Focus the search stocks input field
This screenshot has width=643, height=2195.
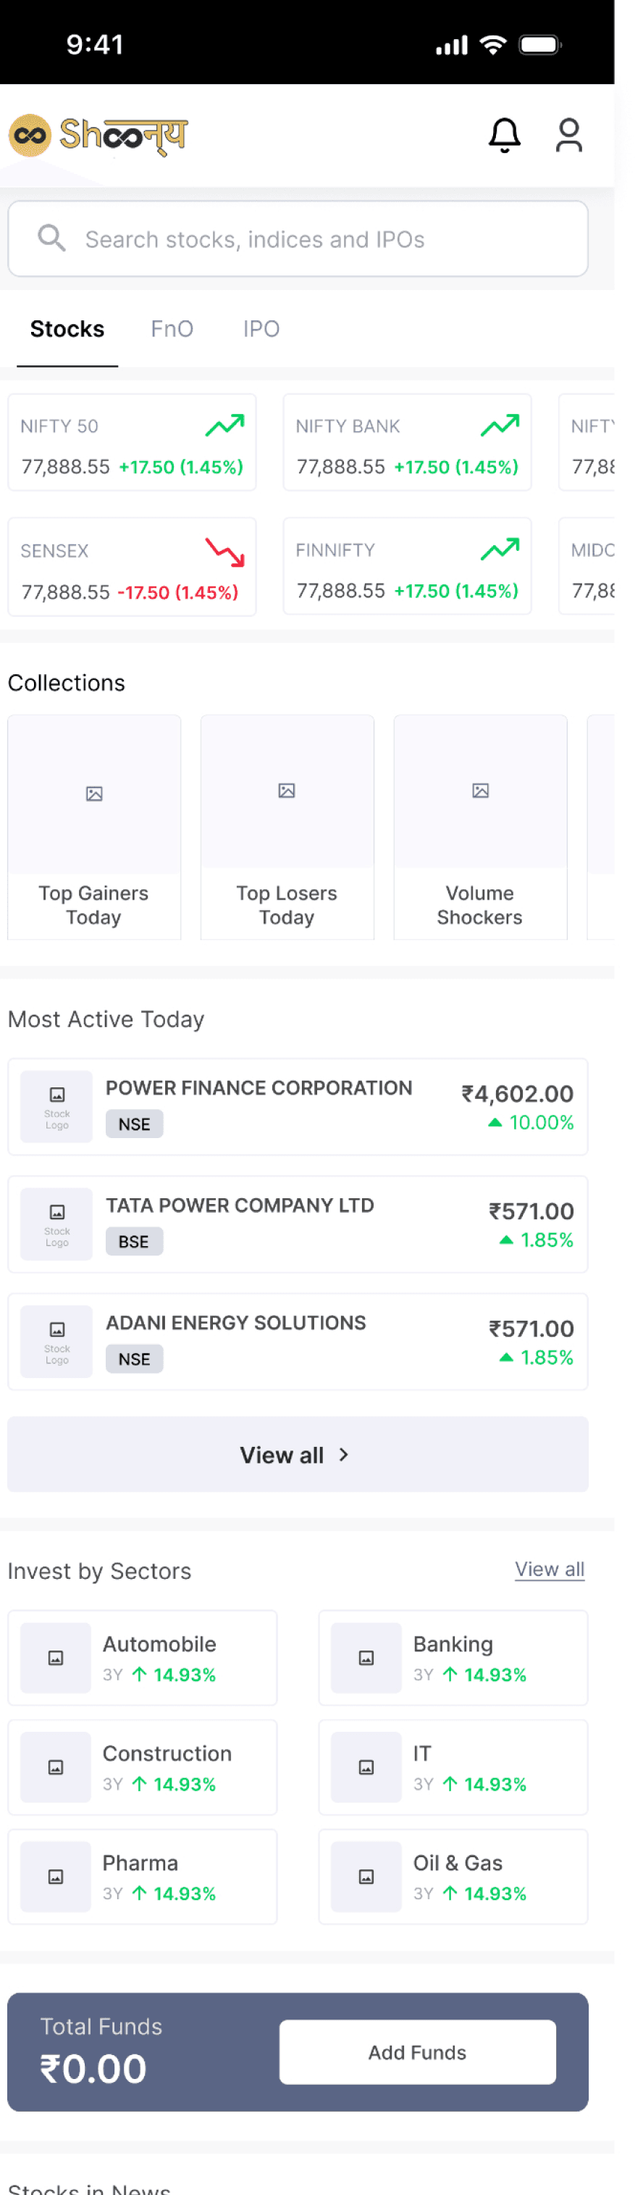click(315, 239)
